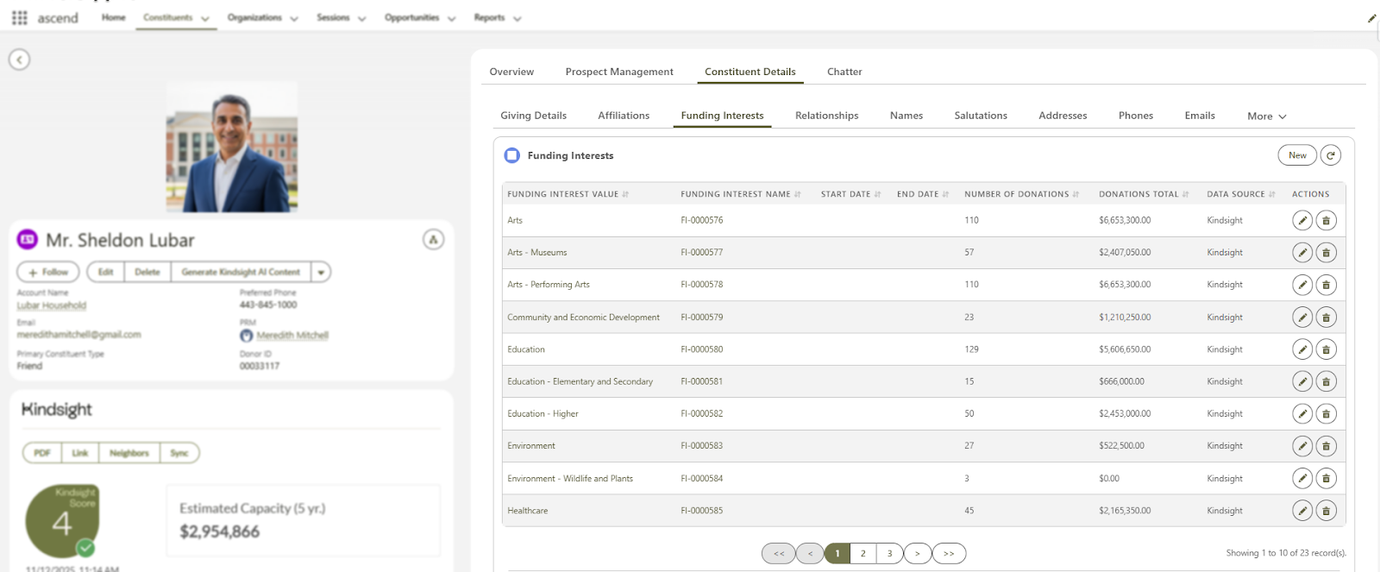
Task: Open the Affiliations sub-tab
Action: click(x=624, y=116)
